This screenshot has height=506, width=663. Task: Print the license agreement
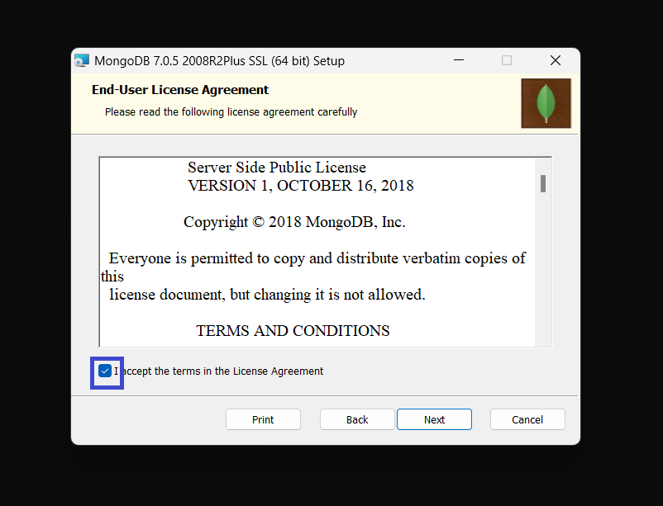coord(263,419)
